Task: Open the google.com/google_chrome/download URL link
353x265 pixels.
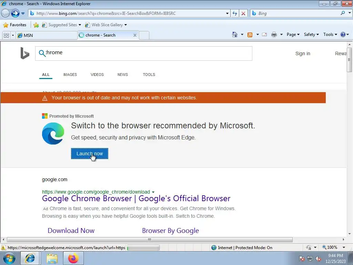Action: click(96, 192)
